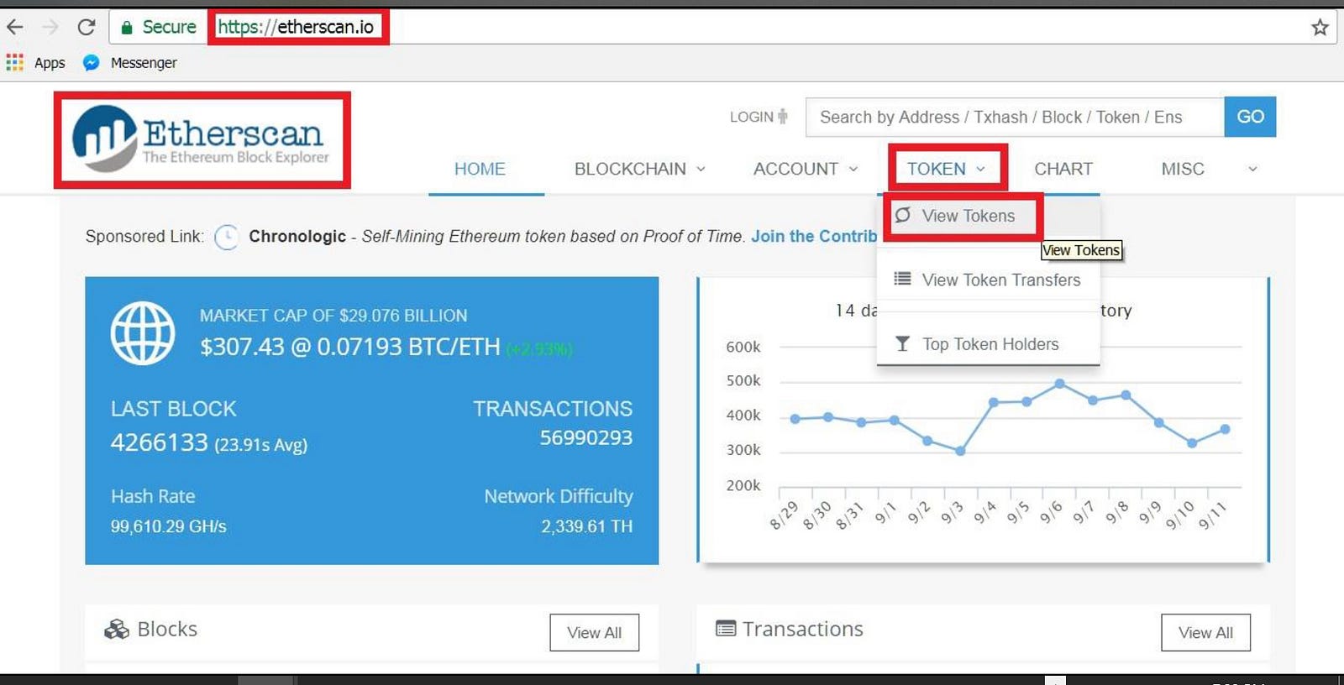The image size is (1344, 685).
Task: Open the CHART page
Action: coord(1063,169)
